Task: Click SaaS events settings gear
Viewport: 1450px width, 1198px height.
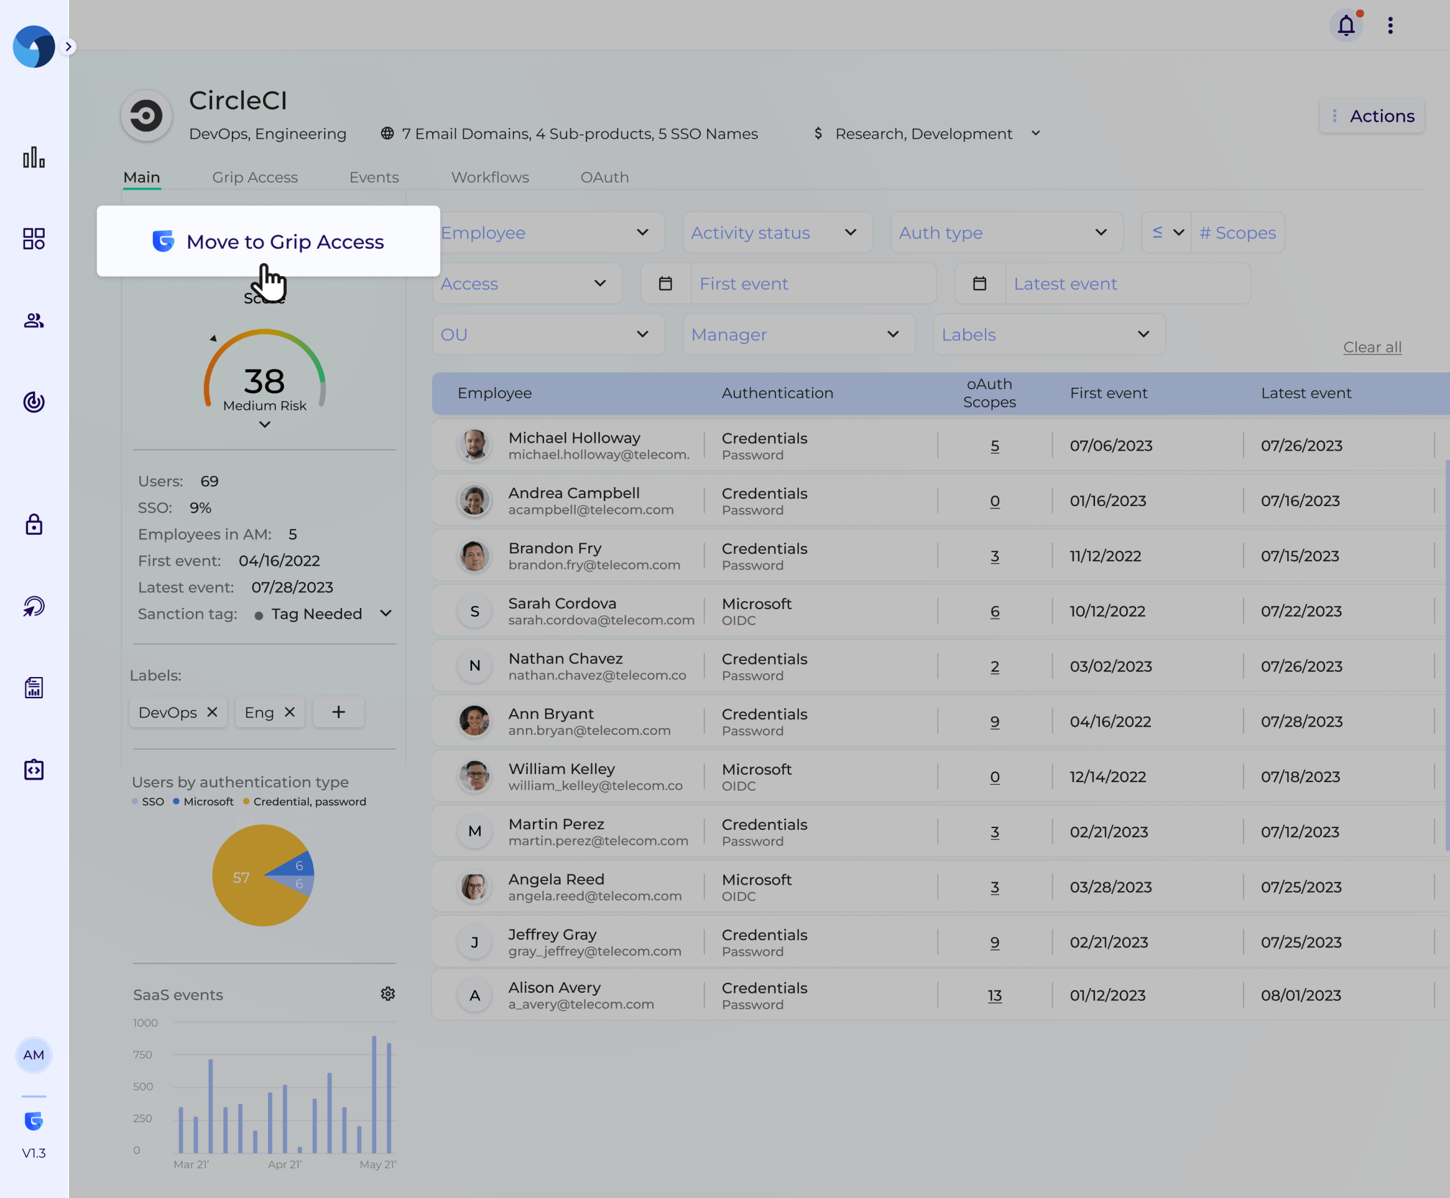Action: tap(388, 993)
